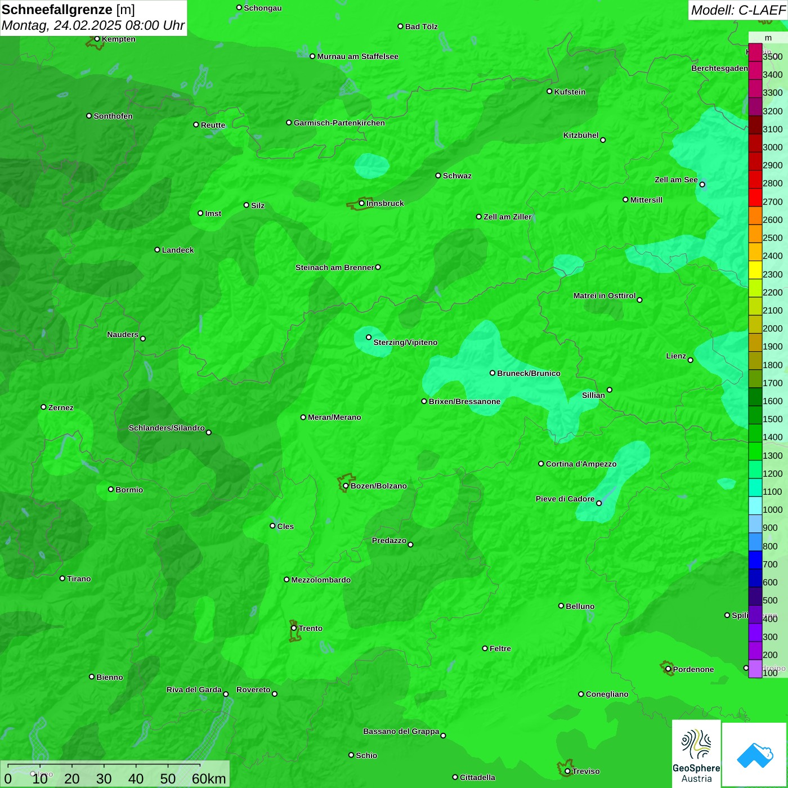Select the Meran/Merano label

coord(334,417)
